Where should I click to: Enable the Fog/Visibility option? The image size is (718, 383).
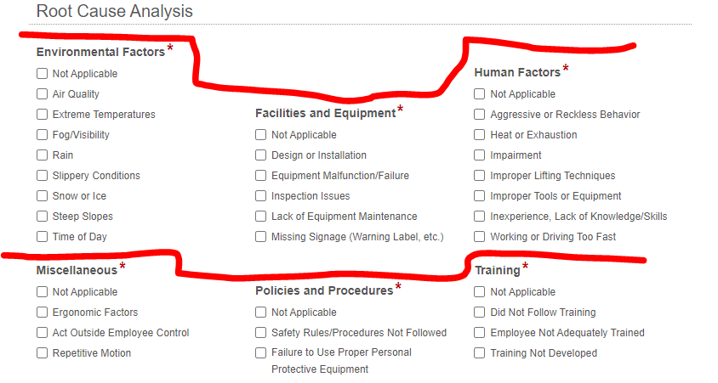[42, 135]
